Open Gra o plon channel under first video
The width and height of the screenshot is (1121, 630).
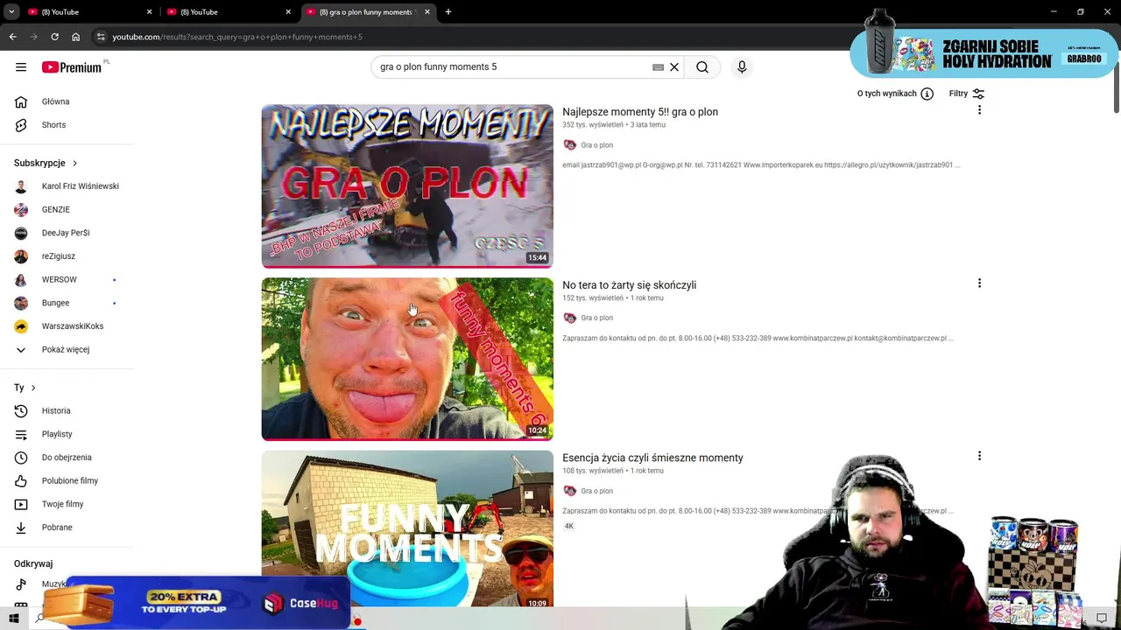click(x=596, y=145)
